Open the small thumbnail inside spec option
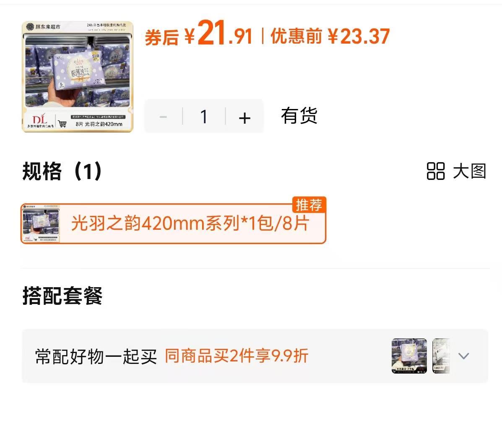 click(41, 223)
